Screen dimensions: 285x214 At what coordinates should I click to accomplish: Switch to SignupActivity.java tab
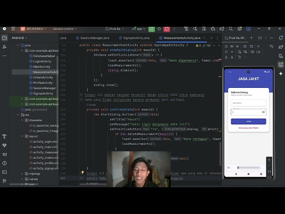click(x=134, y=38)
